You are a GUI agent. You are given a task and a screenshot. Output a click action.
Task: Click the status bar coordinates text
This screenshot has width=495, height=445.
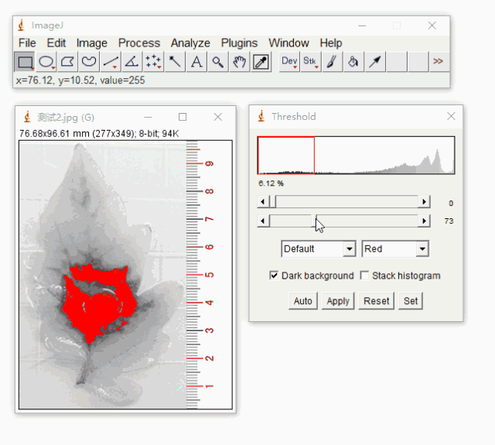click(x=80, y=80)
